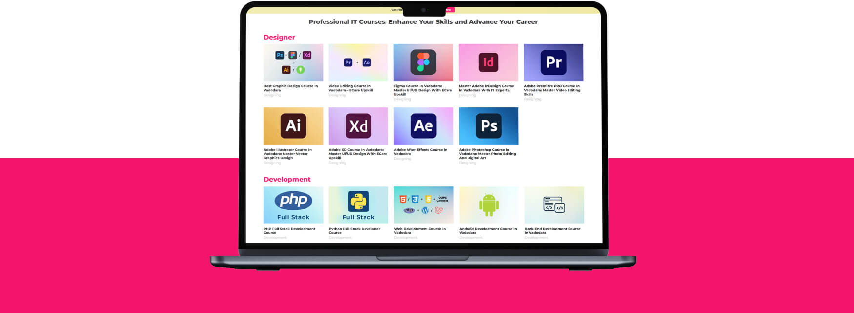Open the 'Adobe Premiere PRO Course In Vadodara' title
Viewport: 854px width, 313px height.
[x=552, y=90]
